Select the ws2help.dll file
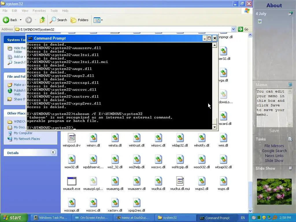Viewport: 296px width, 222px height. 137,160
